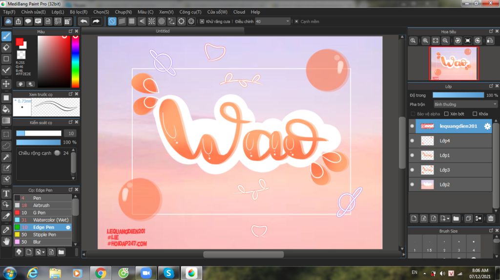Image resolution: width=500 pixels, height=280 pixels.
Task: Click the cloud save icon in toolbar
Action: pos(8,21)
